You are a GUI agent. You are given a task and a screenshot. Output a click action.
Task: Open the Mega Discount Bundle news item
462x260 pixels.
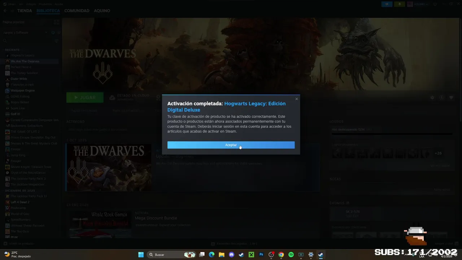[156, 218]
